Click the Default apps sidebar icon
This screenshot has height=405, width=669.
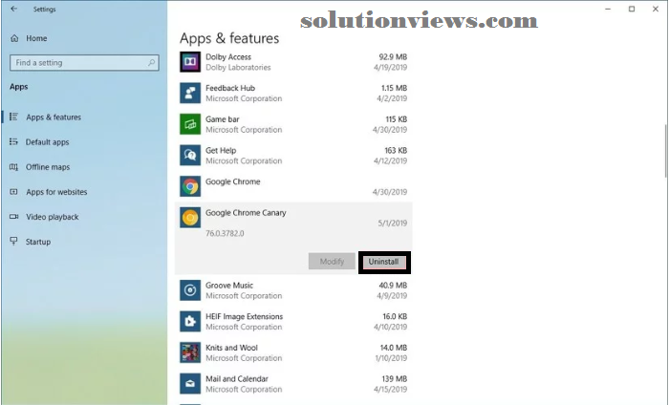coord(13,141)
